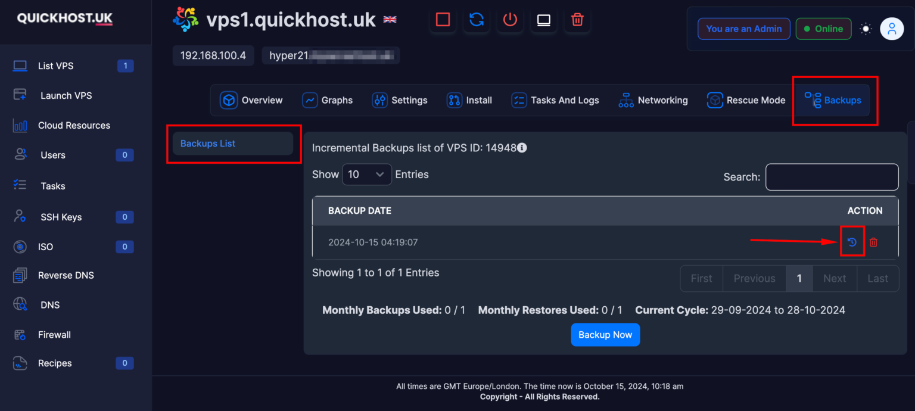This screenshot has height=411, width=915.
Task: Click the backups Search input field
Action: click(832, 177)
